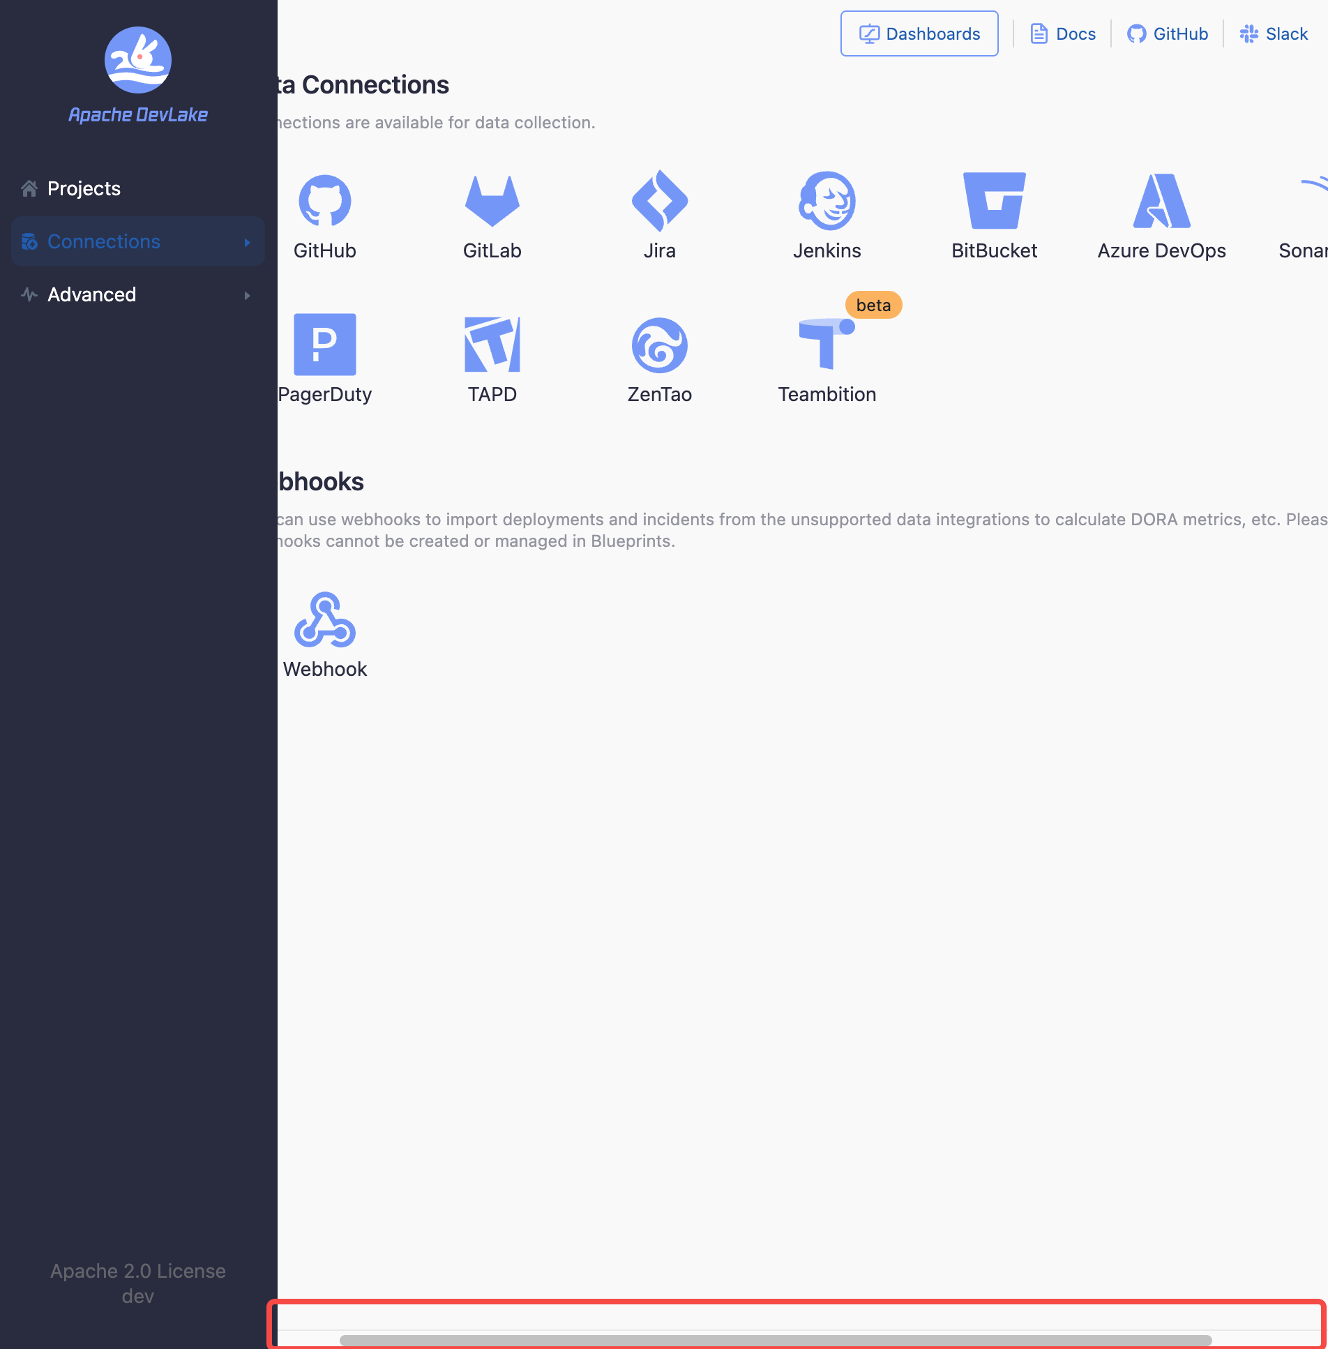Select the PagerDuty connection icon
Viewport: 1328px width, 1349px height.
point(324,345)
